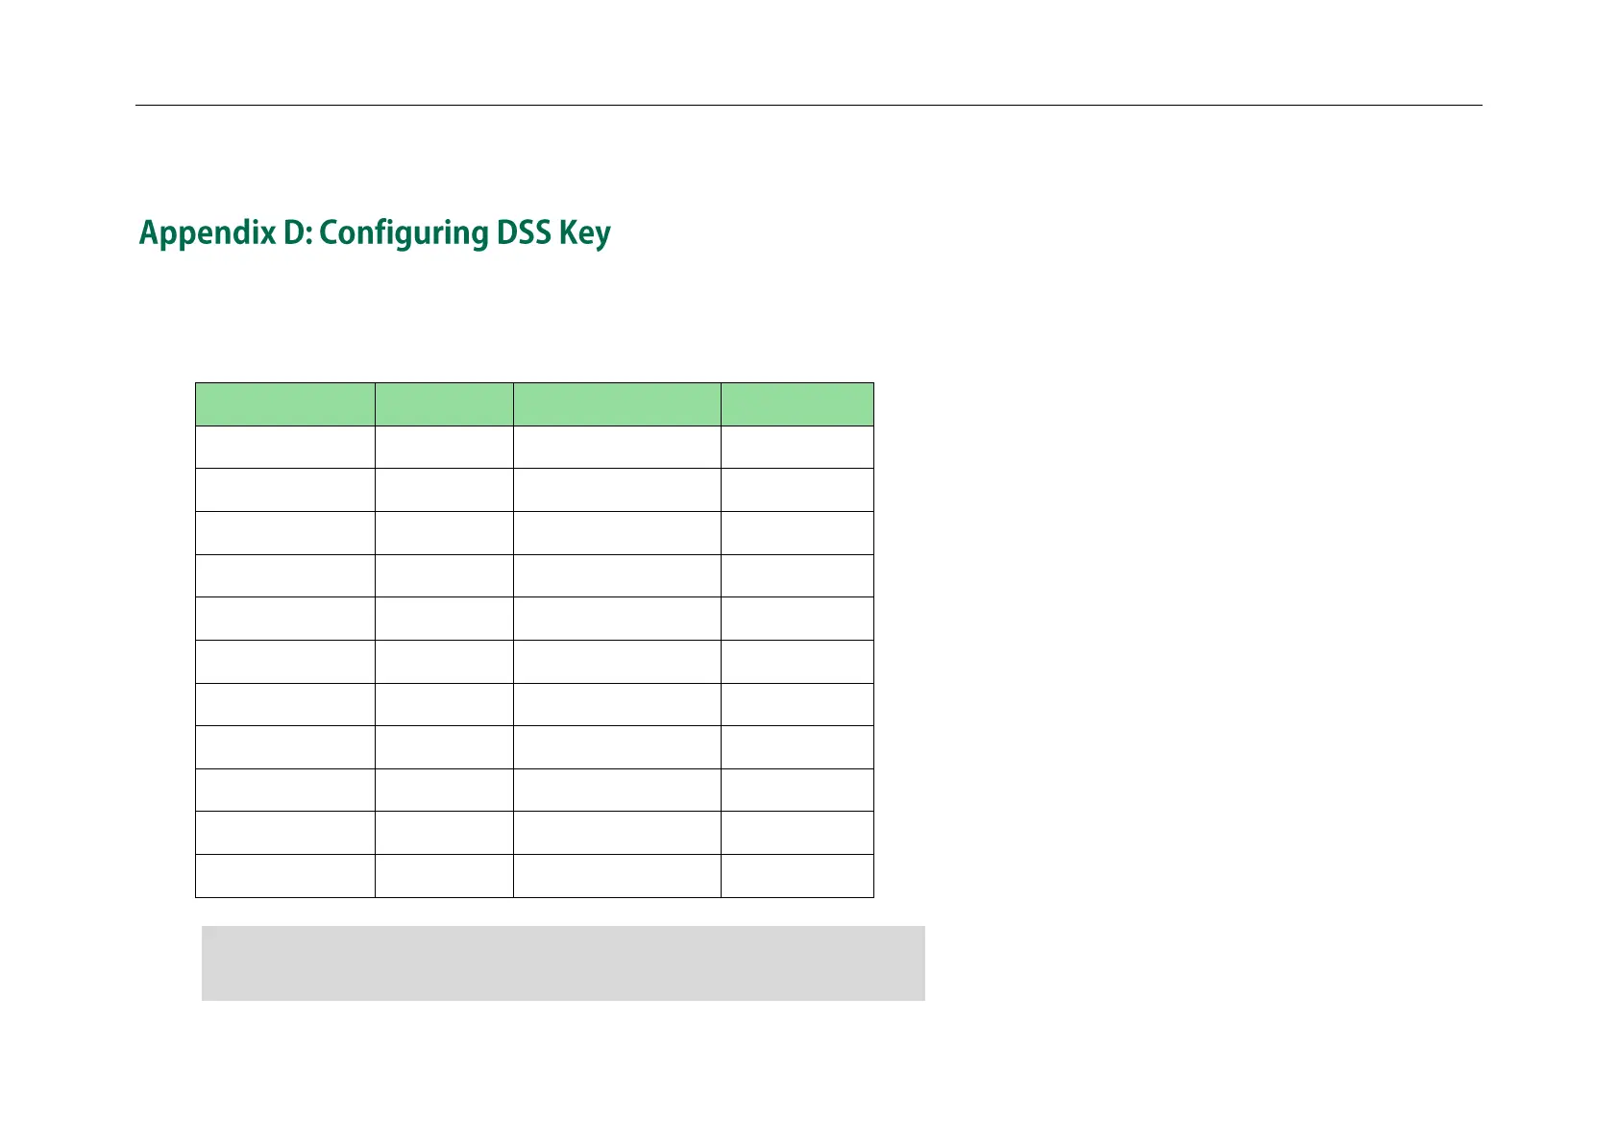Click third-column cell in first white row
This screenshot has height=1144, width=1618.
pyautogui.click(x=617, y=448)
